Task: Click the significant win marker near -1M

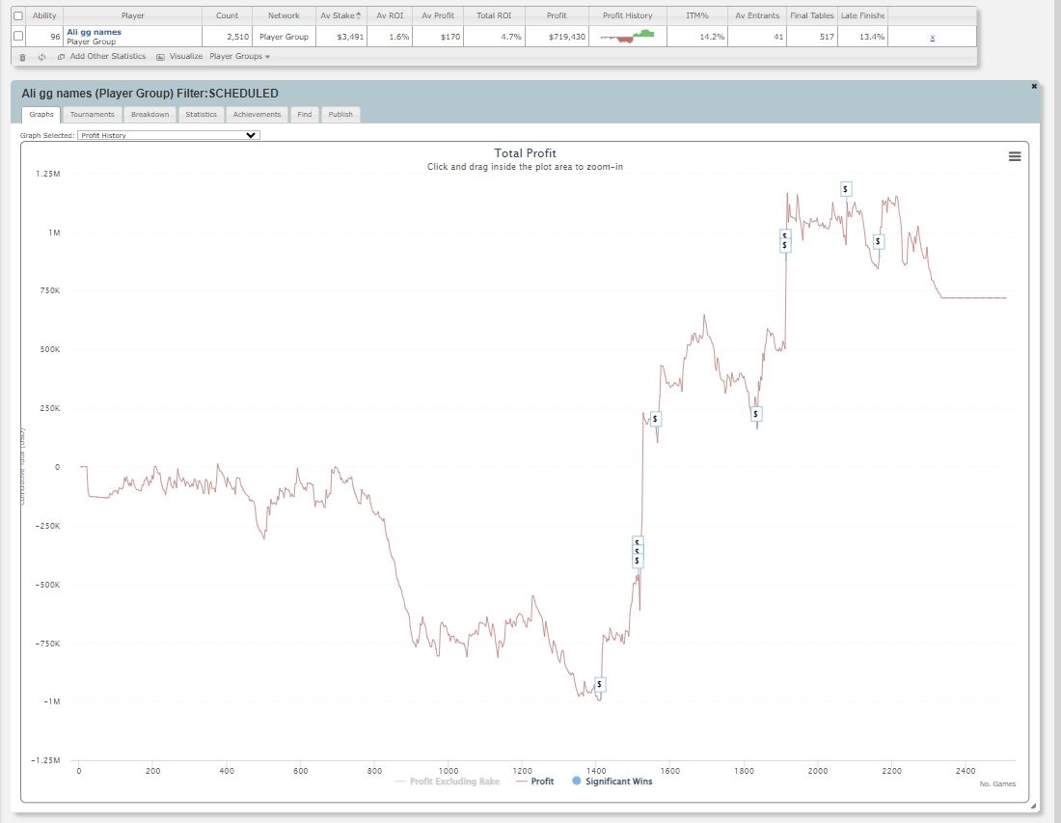Action: coord(600,684)
